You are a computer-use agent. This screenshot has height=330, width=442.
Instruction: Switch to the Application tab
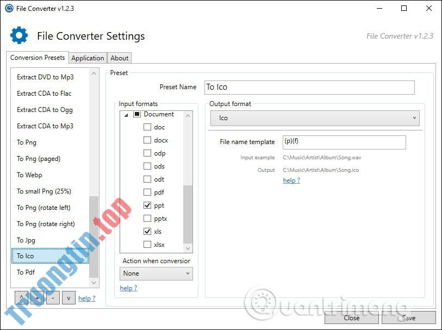[x=88, y=58]
